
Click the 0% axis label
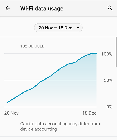point(109,107)
